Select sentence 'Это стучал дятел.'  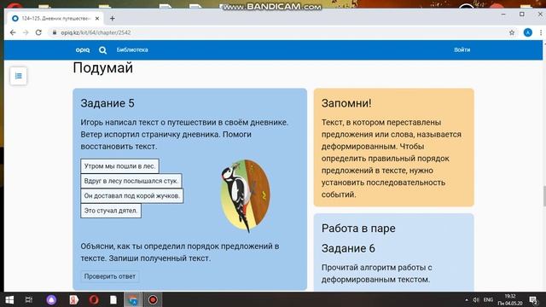(111, 211)
